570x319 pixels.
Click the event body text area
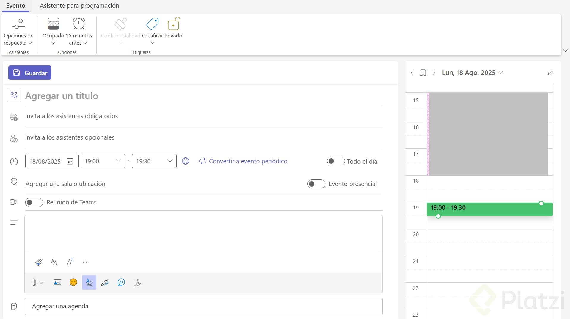(x=204, y=233)
